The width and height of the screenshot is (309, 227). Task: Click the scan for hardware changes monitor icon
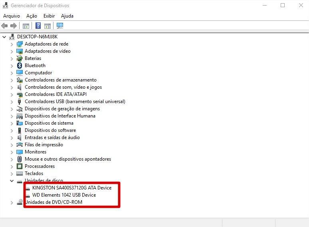[x=60, y=26]
